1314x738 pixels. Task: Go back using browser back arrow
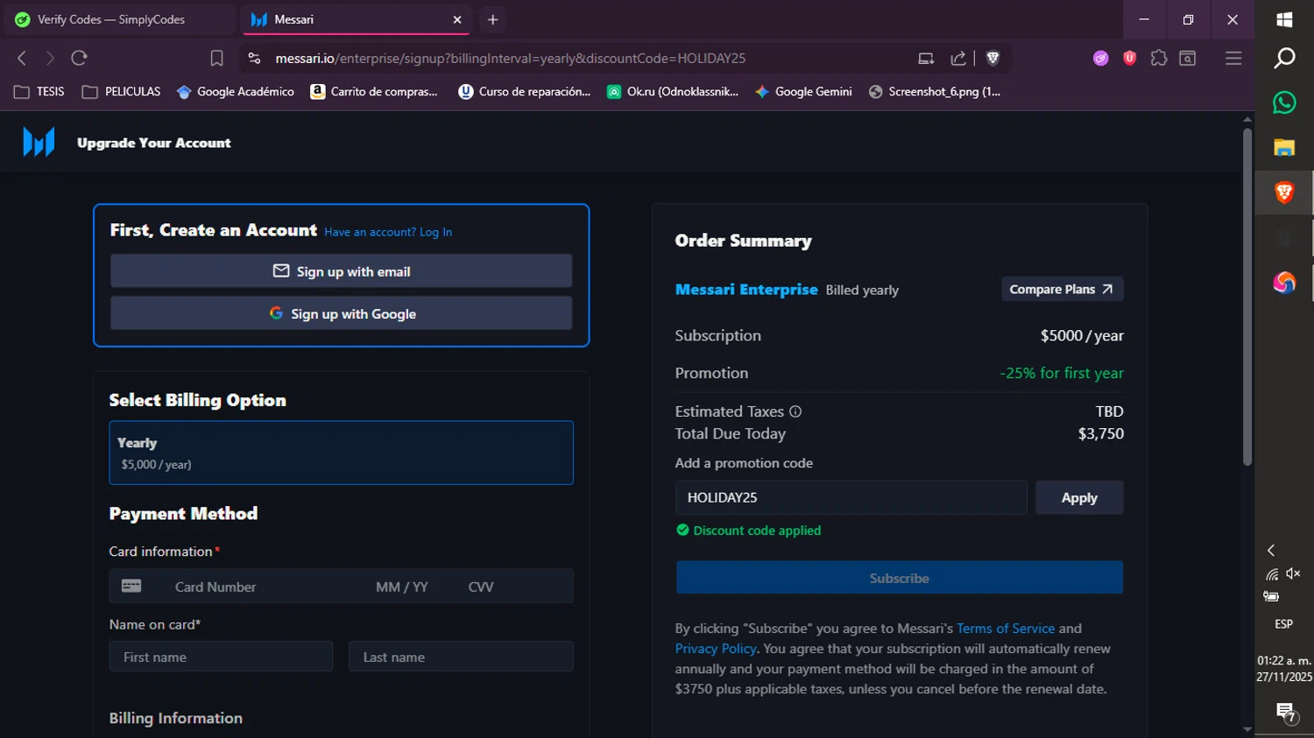[22, 58]
